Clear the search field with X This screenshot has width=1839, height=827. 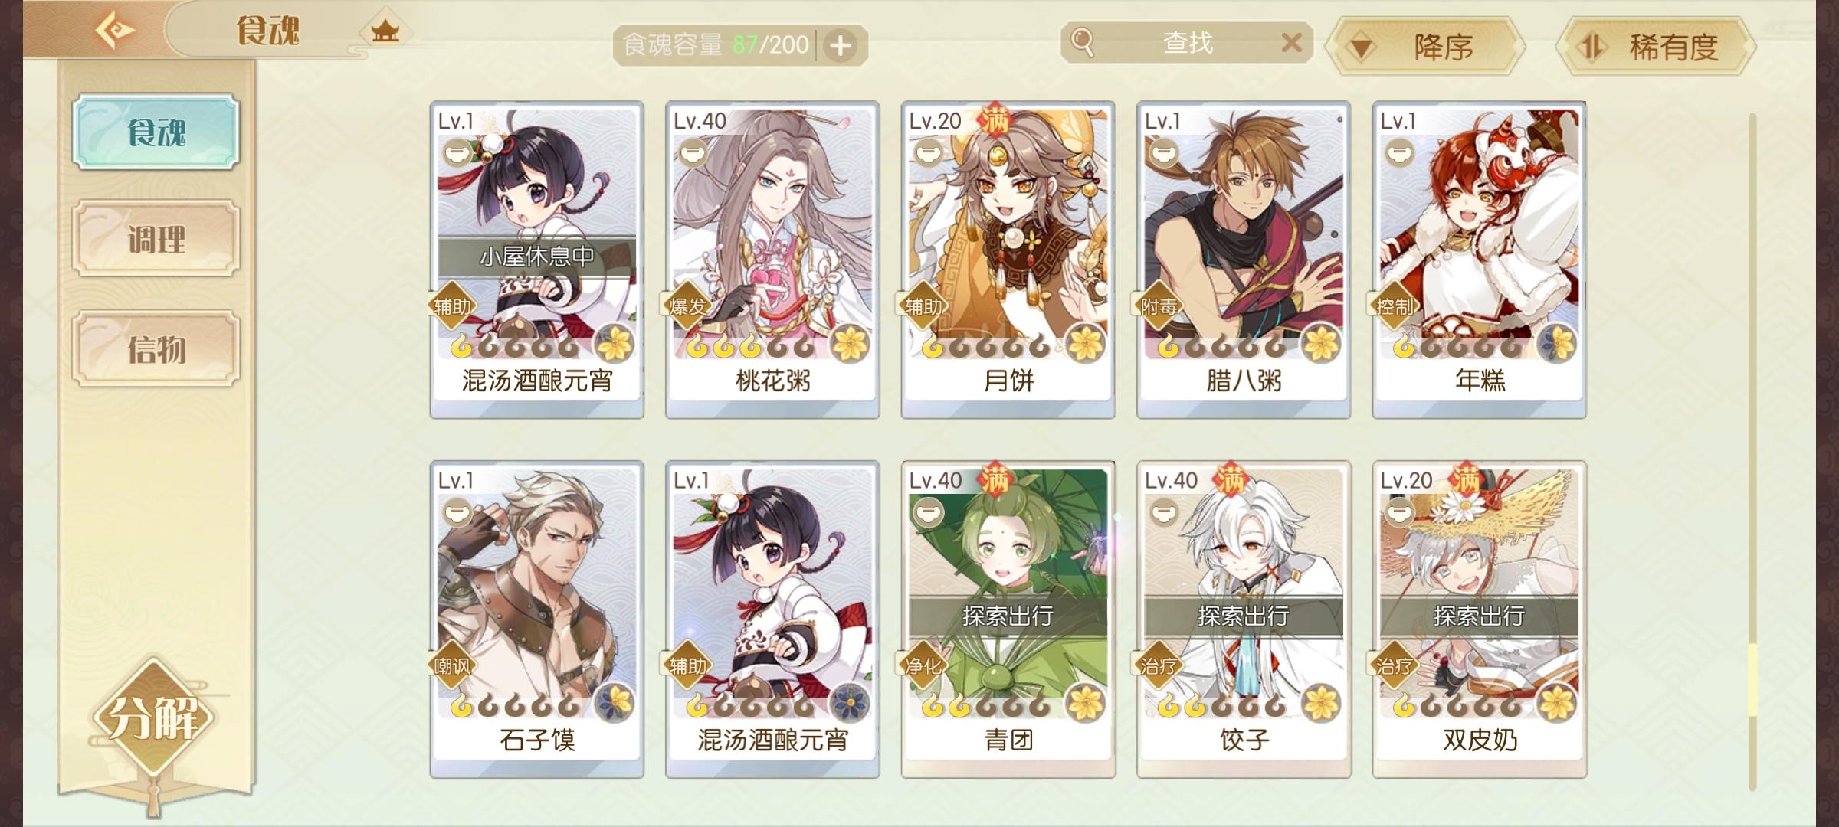tap(1292, 43)
